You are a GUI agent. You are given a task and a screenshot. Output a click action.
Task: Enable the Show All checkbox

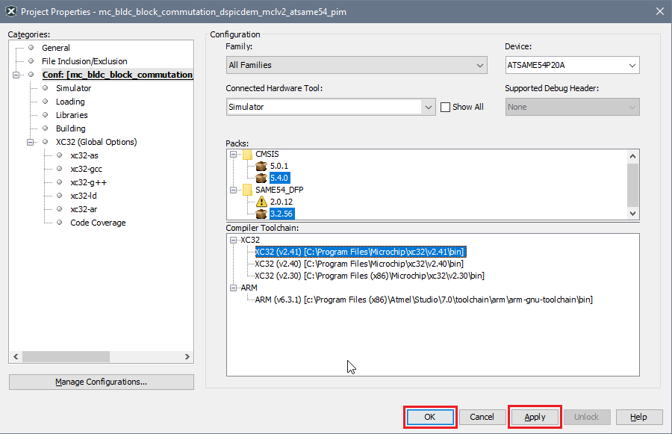click(x=446, y=107)
